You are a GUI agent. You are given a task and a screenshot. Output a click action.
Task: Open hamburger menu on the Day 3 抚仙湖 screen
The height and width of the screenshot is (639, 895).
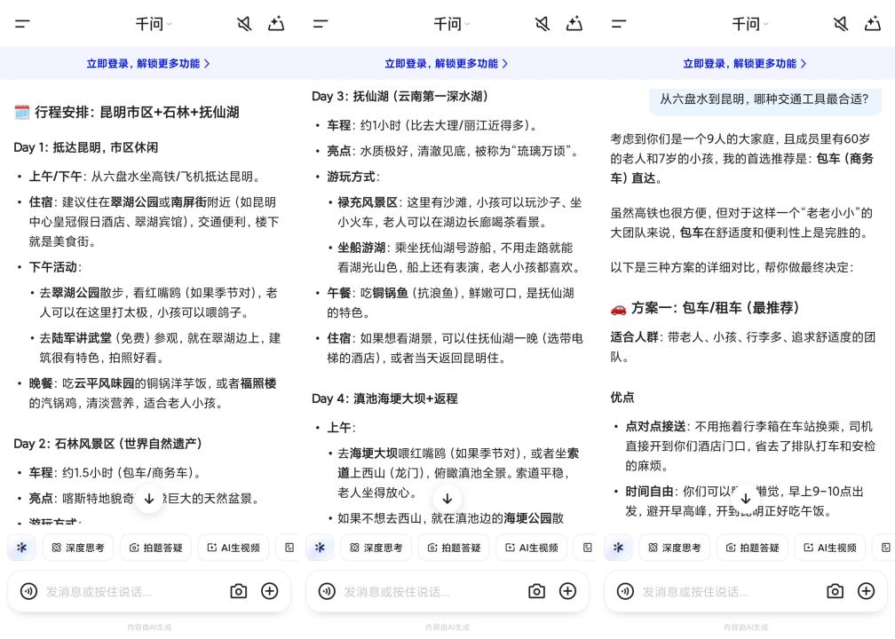coord(321,24)
